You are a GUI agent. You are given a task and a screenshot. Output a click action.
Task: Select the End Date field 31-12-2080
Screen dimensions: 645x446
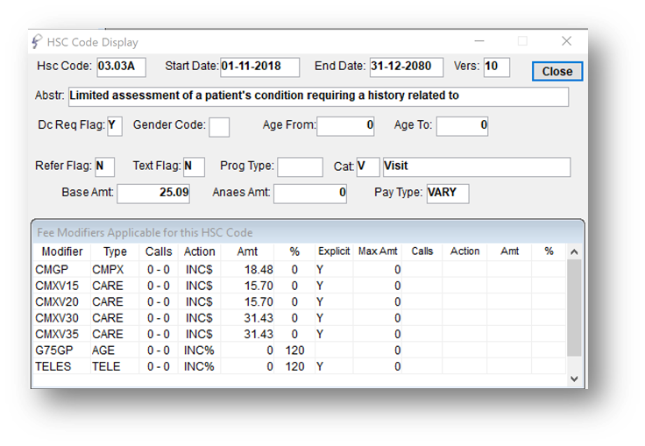pos(407,67)
